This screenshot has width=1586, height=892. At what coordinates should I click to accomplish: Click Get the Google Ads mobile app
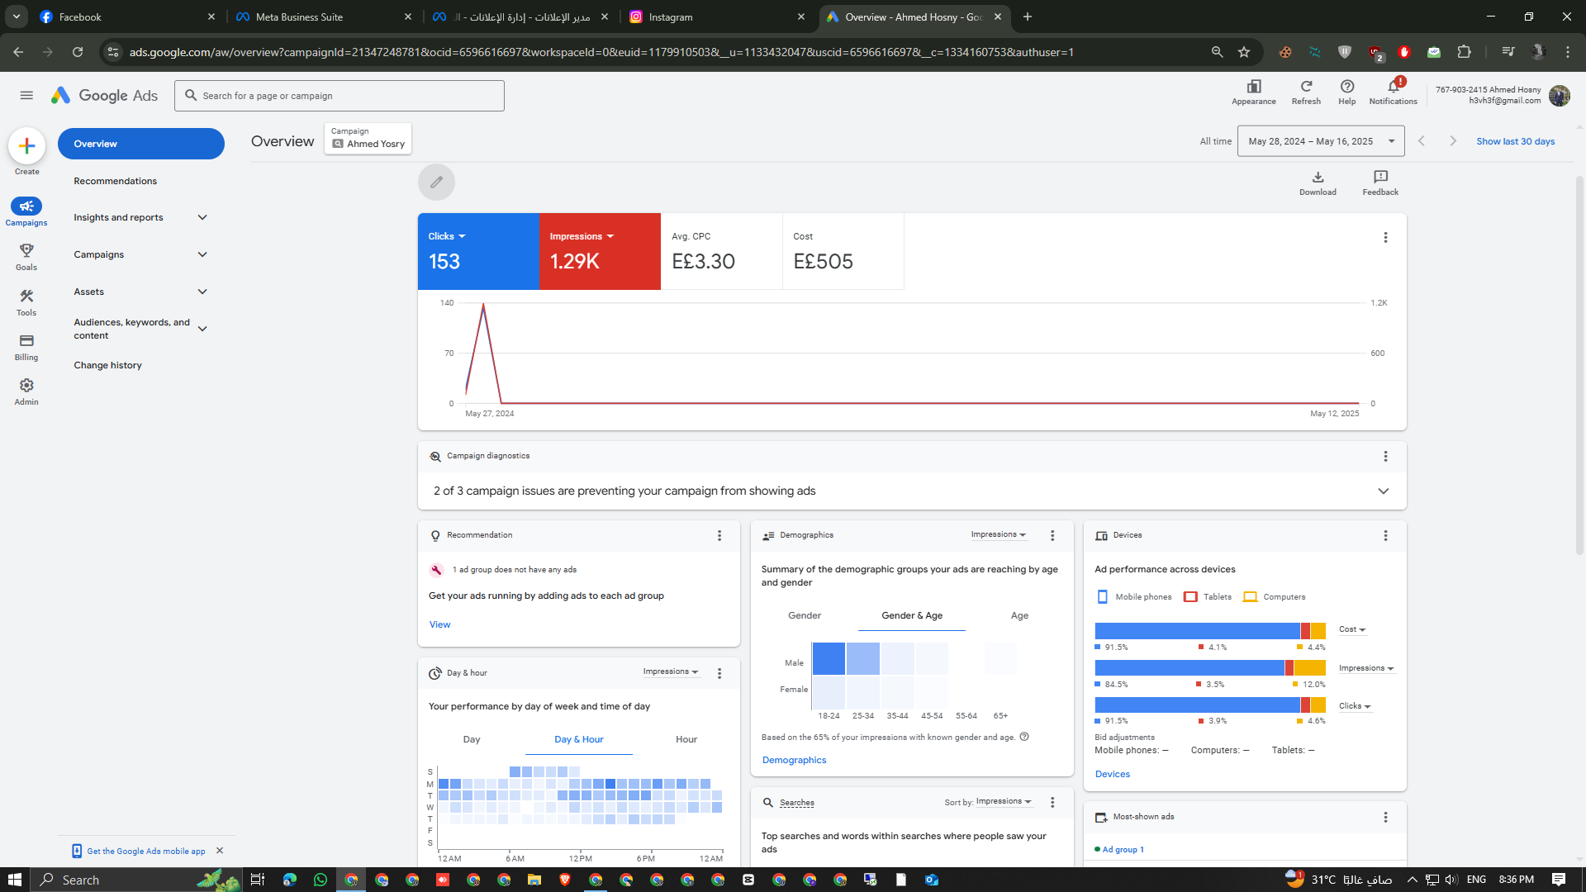[145, 851]
